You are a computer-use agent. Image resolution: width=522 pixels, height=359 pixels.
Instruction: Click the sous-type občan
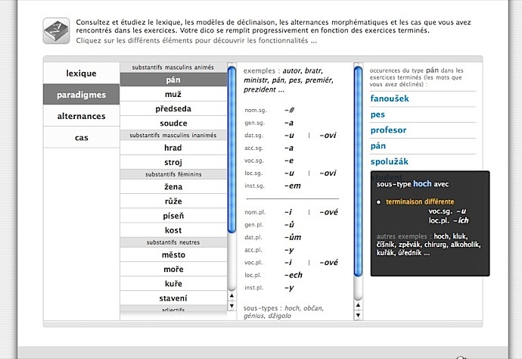tap(313, 308)
